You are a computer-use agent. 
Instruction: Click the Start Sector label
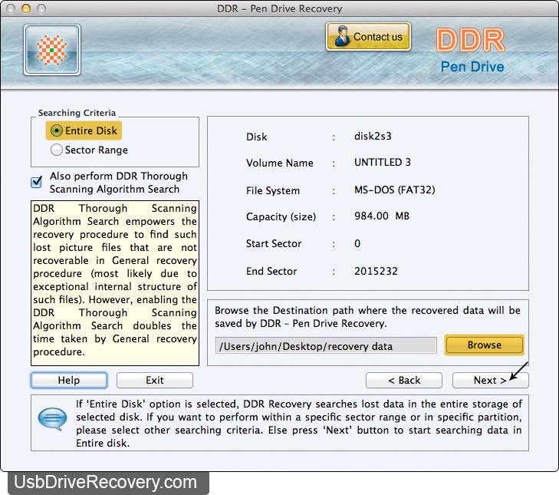click(274, 244)
